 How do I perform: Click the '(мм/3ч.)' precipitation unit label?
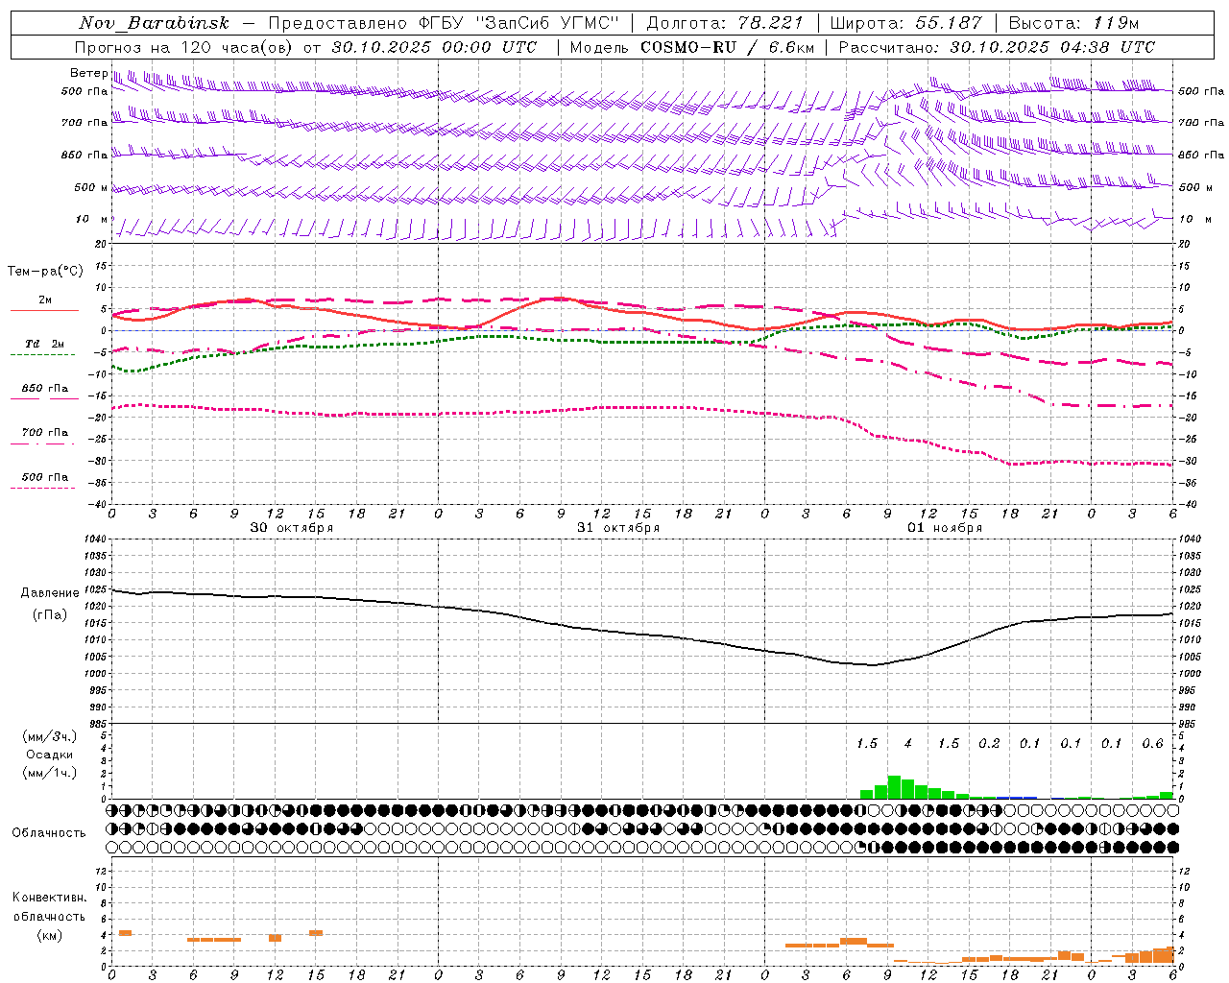coord(49,737)
